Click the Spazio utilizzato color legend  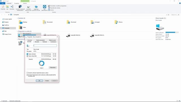[27, 54]
